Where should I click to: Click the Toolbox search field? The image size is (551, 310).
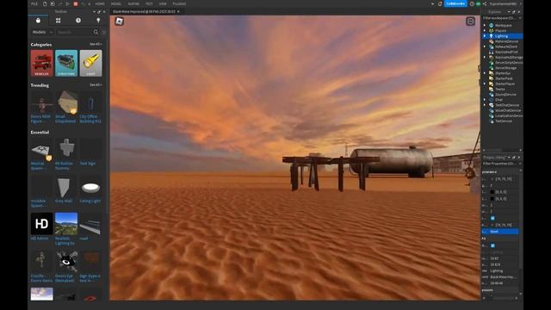[x=75, y=32]
